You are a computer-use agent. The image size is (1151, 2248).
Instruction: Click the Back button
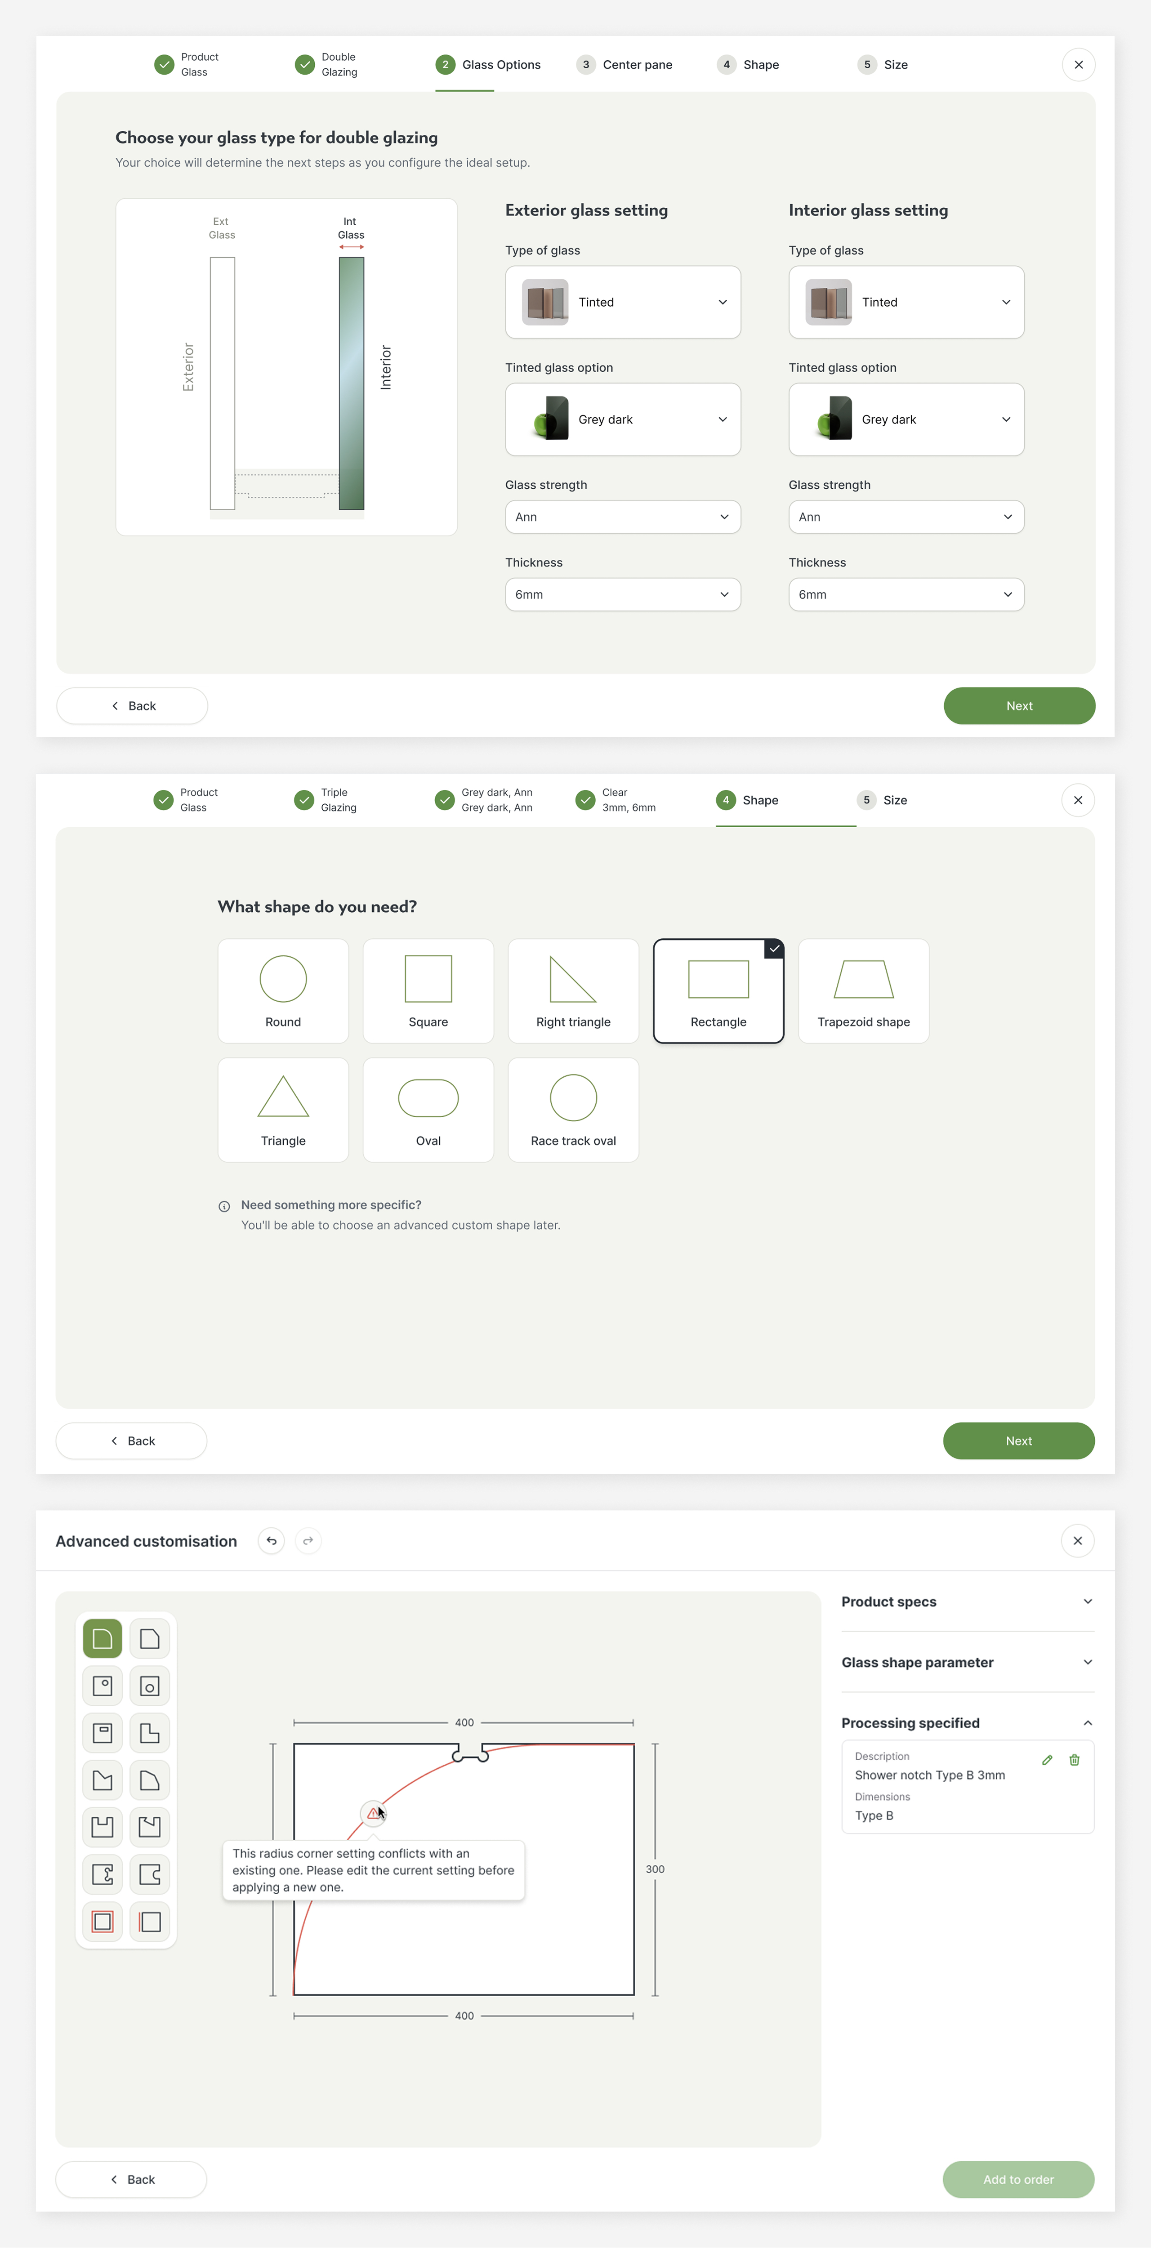pyautogui.click(x=132, y=705)
